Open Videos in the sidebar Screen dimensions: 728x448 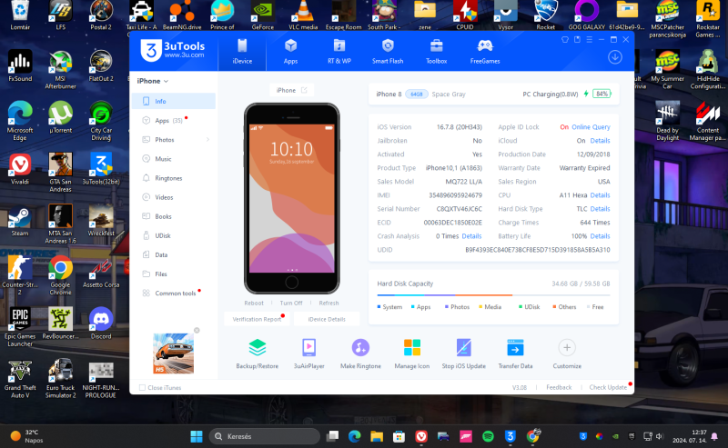pos(174,197)
